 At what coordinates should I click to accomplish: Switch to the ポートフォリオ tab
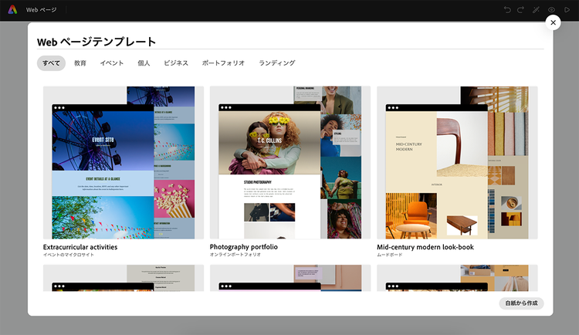pyautogui.click(x=223, y=63)
